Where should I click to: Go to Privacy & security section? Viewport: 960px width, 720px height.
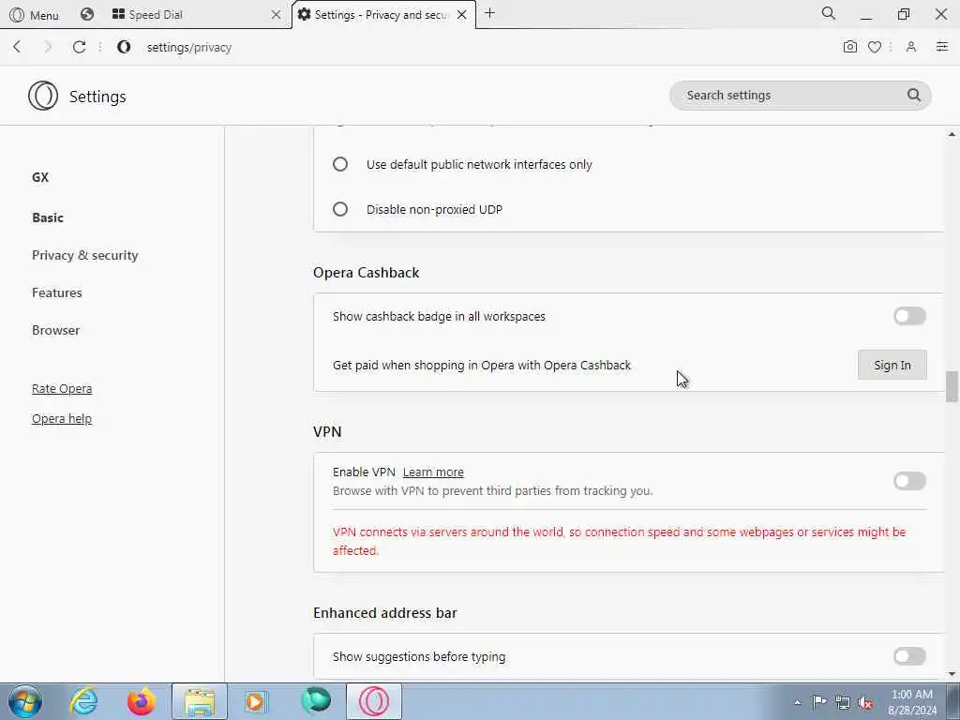tap(85, 255)
